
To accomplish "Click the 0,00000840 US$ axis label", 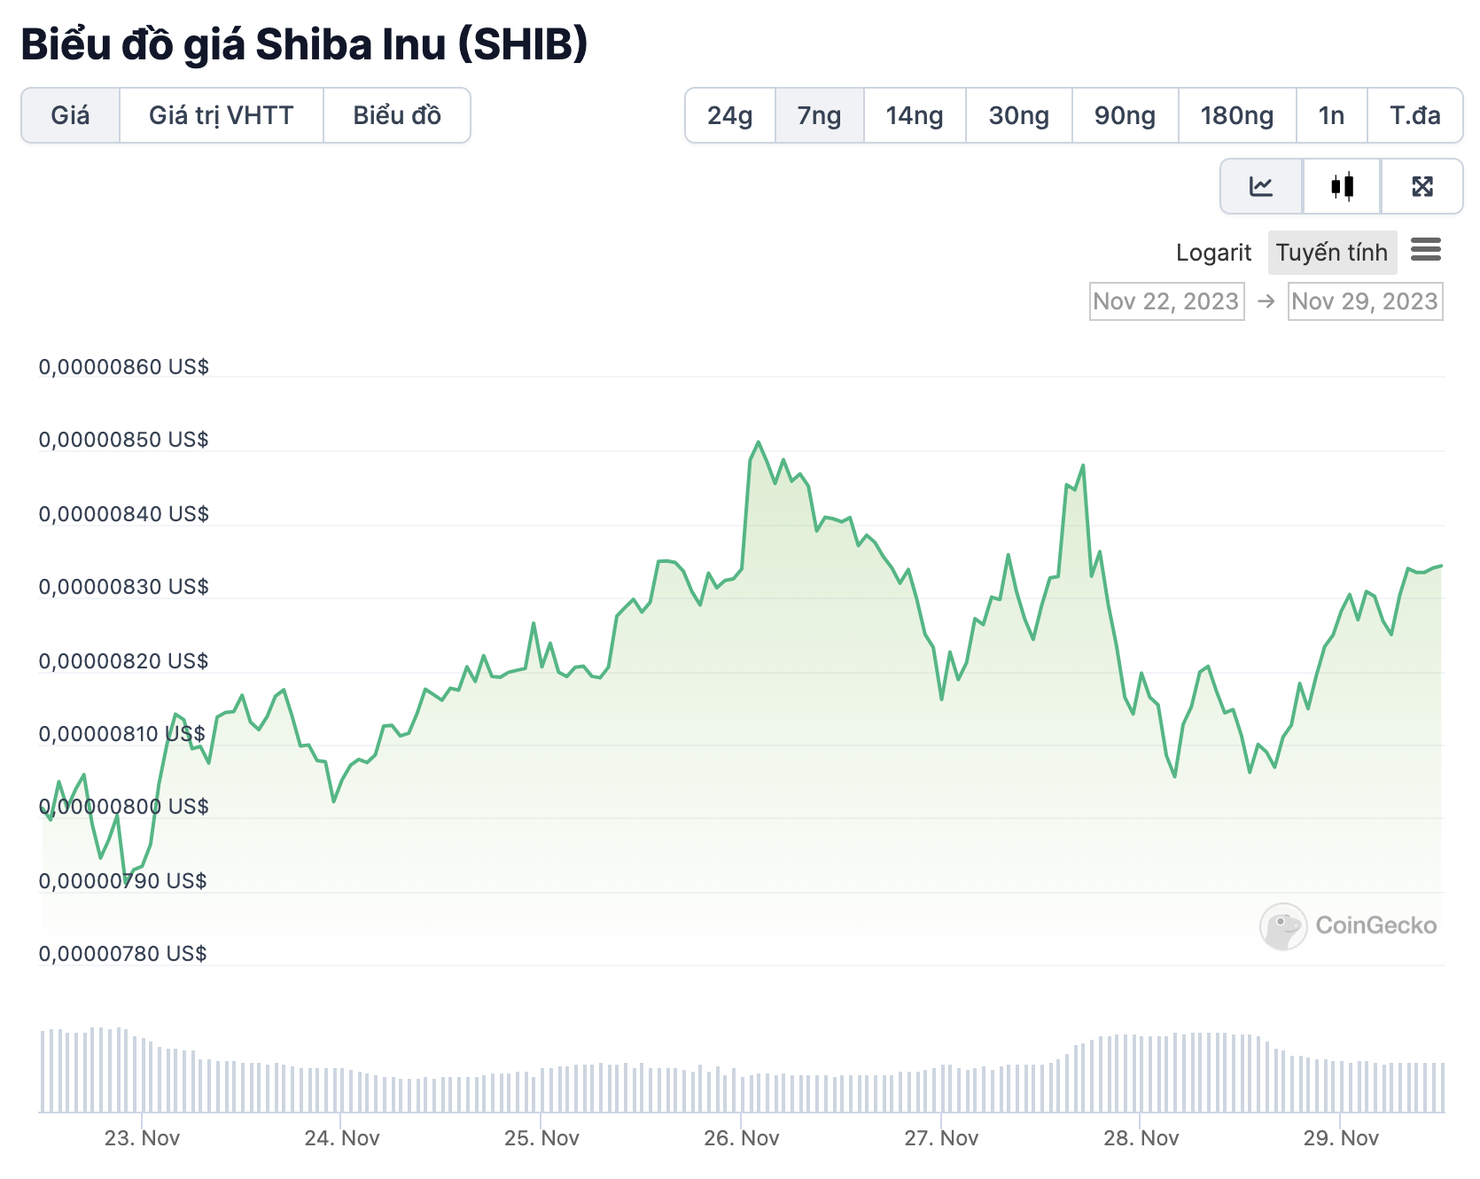I will [124, 514].
